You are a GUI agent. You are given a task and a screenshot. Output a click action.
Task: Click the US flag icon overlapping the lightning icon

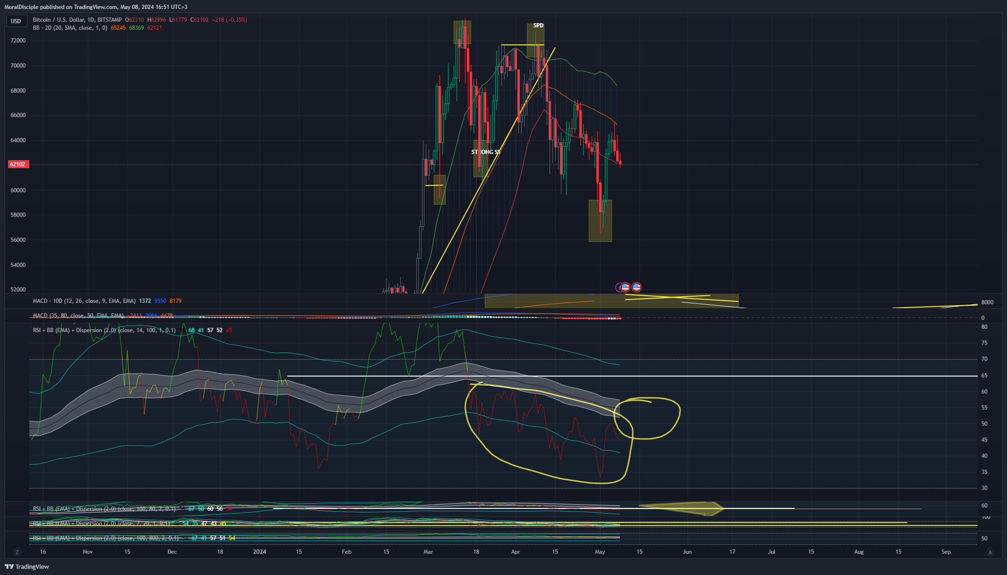625,287
